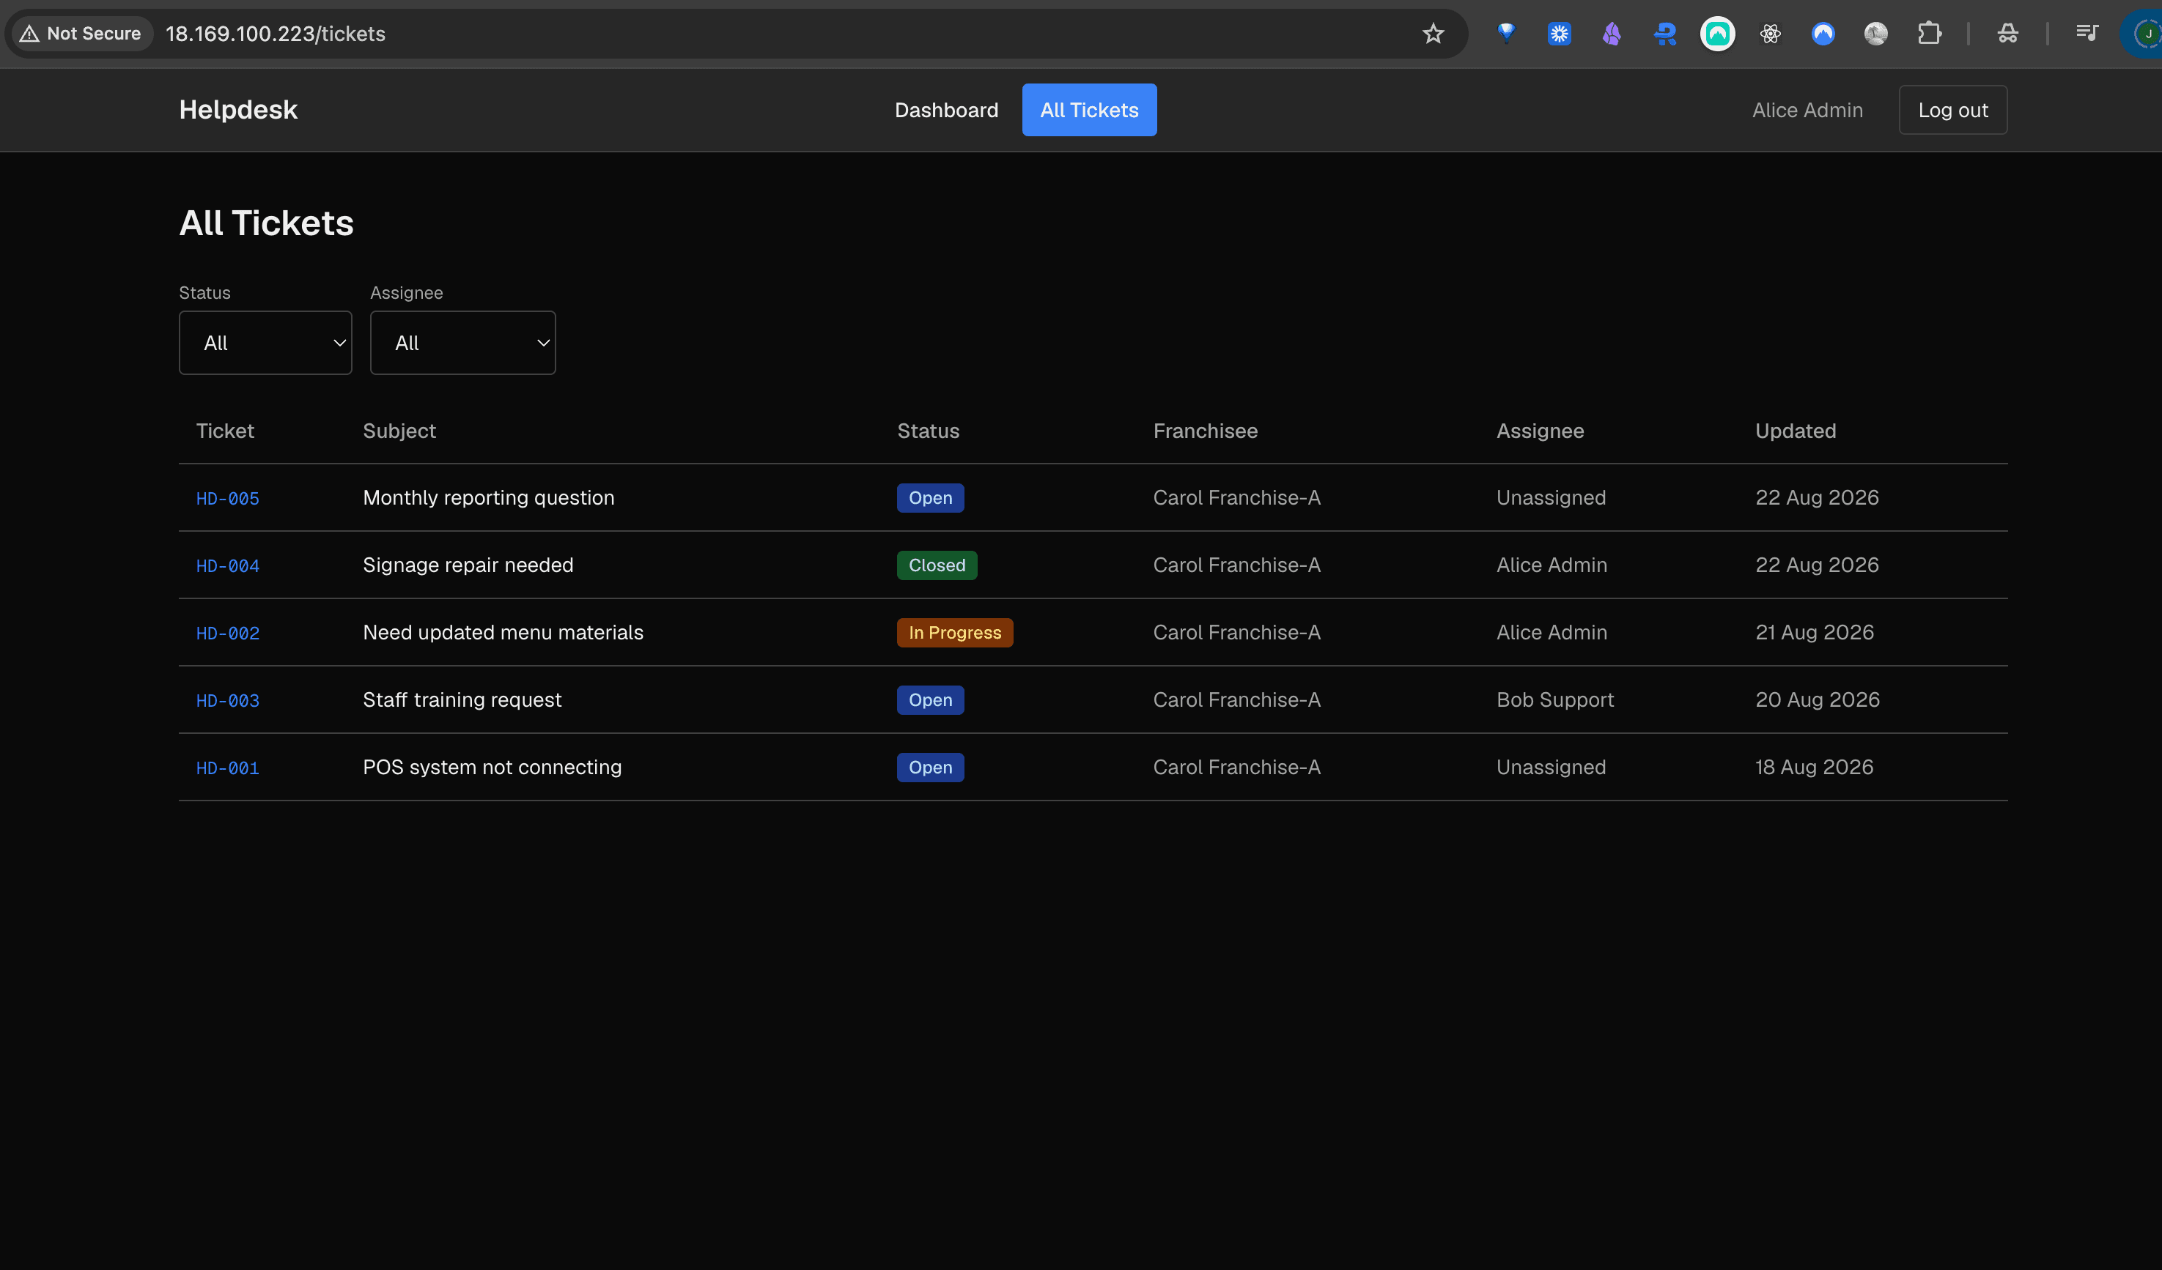This screenshot has height=1270, width=2162.
Task: Open ticket HD-005 link
Action: 227,498
